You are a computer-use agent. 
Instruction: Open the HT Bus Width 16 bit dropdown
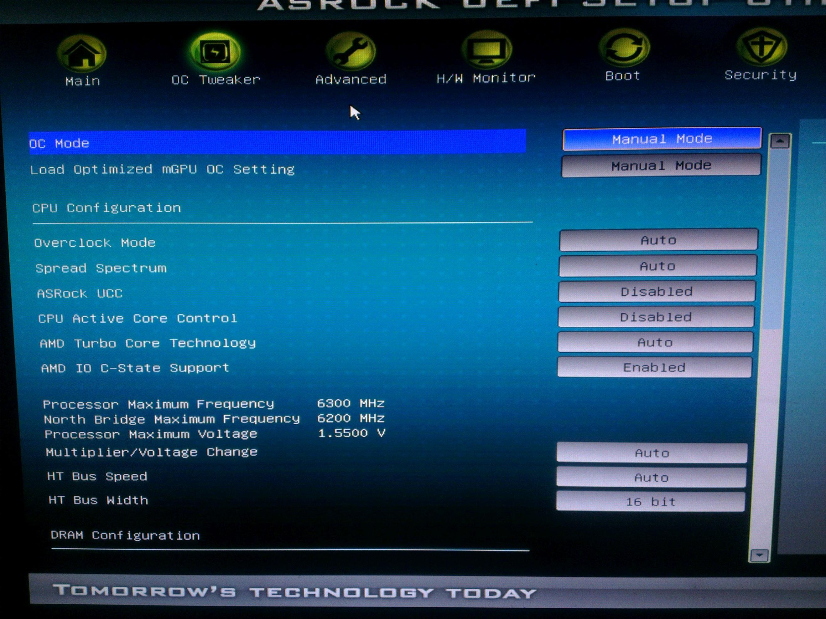pos(651,502)
